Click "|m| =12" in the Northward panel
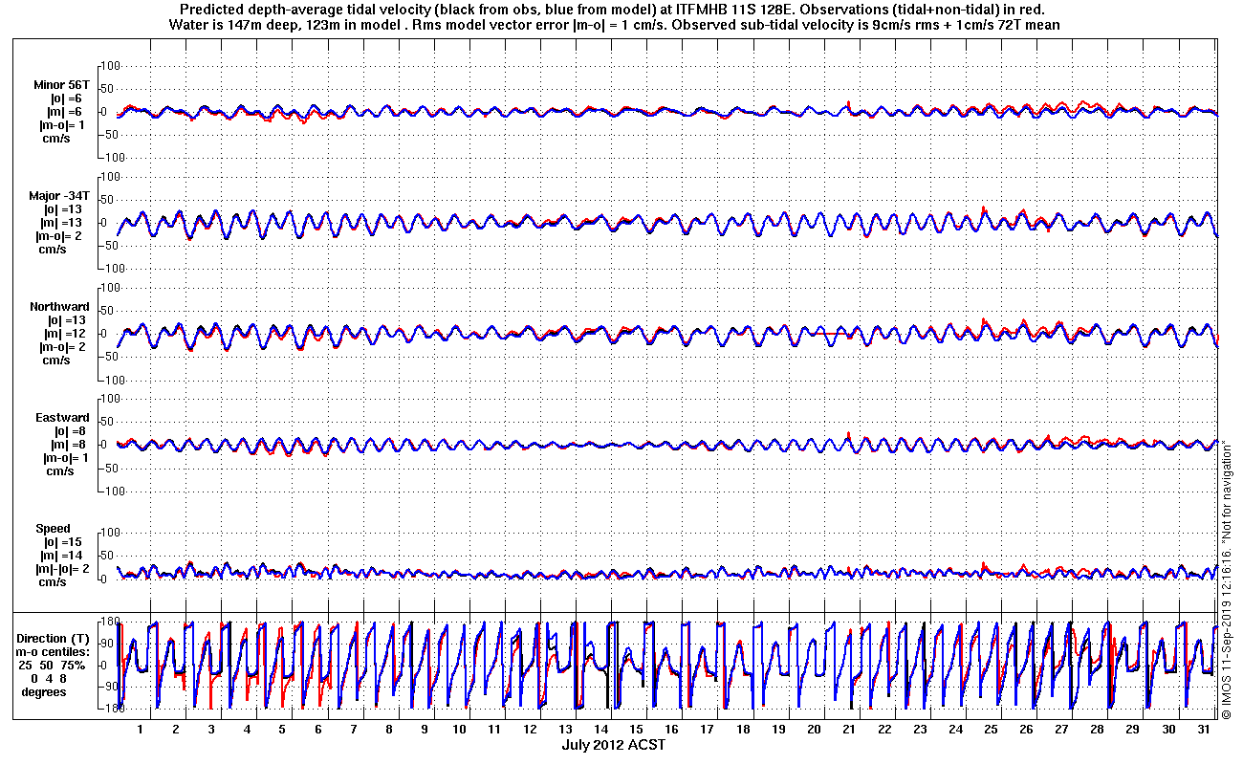1243x765 pixels. point(66,333)
